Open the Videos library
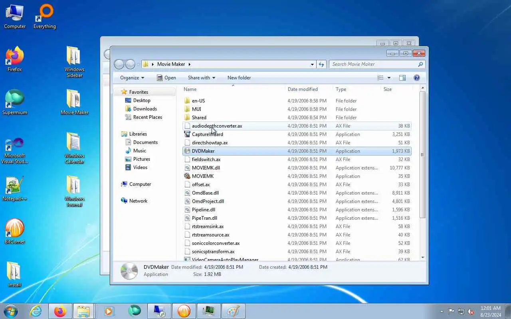 tap(140, 167)
